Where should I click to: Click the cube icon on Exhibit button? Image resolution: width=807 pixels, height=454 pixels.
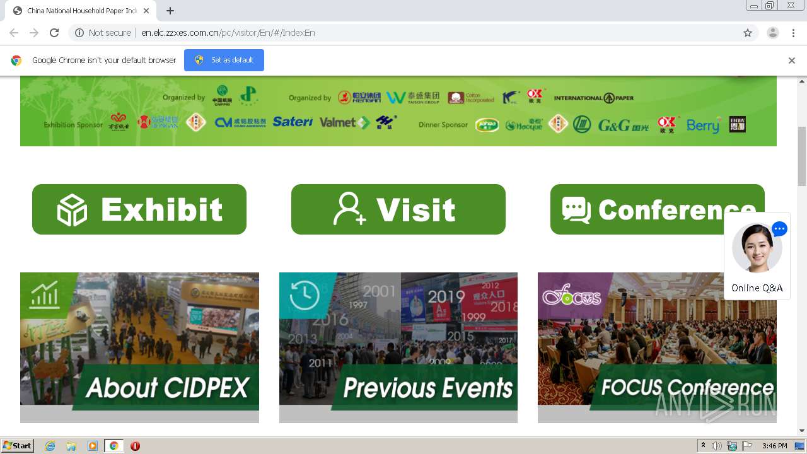coord(72,209)
